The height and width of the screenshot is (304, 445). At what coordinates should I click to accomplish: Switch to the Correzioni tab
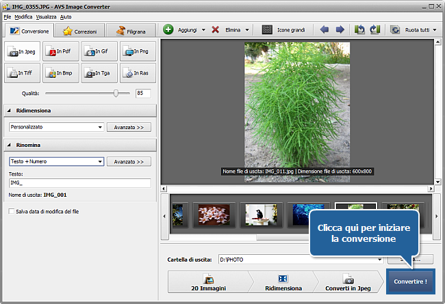pos(80,31)
